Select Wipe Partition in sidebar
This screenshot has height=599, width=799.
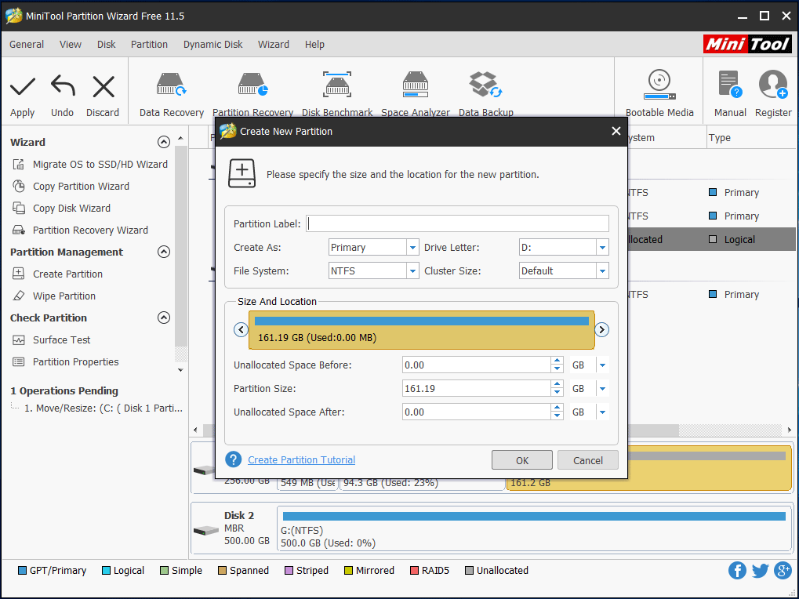tap(64, 296)
